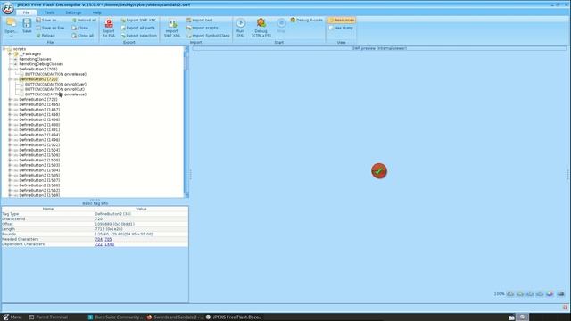This screenshot has height=321, width=571.
Task: Click the red checkmark button in SWF preview
Action: pos(379,170)
